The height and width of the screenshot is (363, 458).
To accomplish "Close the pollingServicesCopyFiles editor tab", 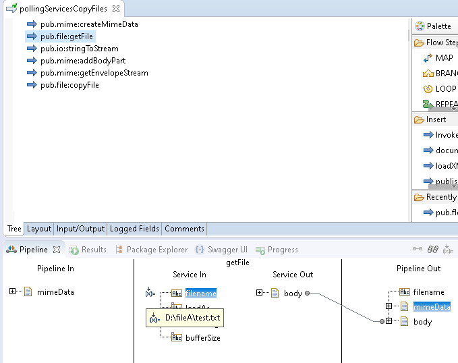I will (116, 9).
